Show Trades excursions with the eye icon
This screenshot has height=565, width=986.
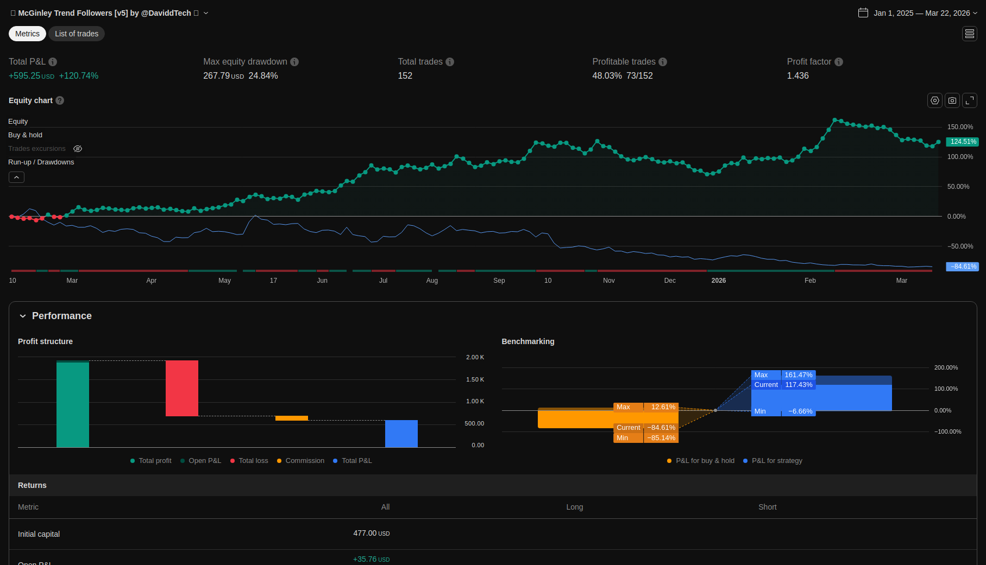pyautogui.click(x=78, y=149)
